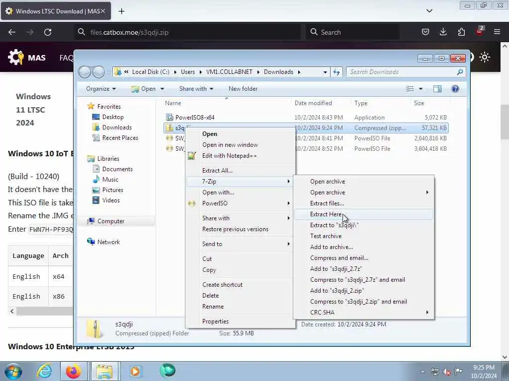Open address bar history dropdown arrow
509x381 pixels.
click(x=325, y=72)
